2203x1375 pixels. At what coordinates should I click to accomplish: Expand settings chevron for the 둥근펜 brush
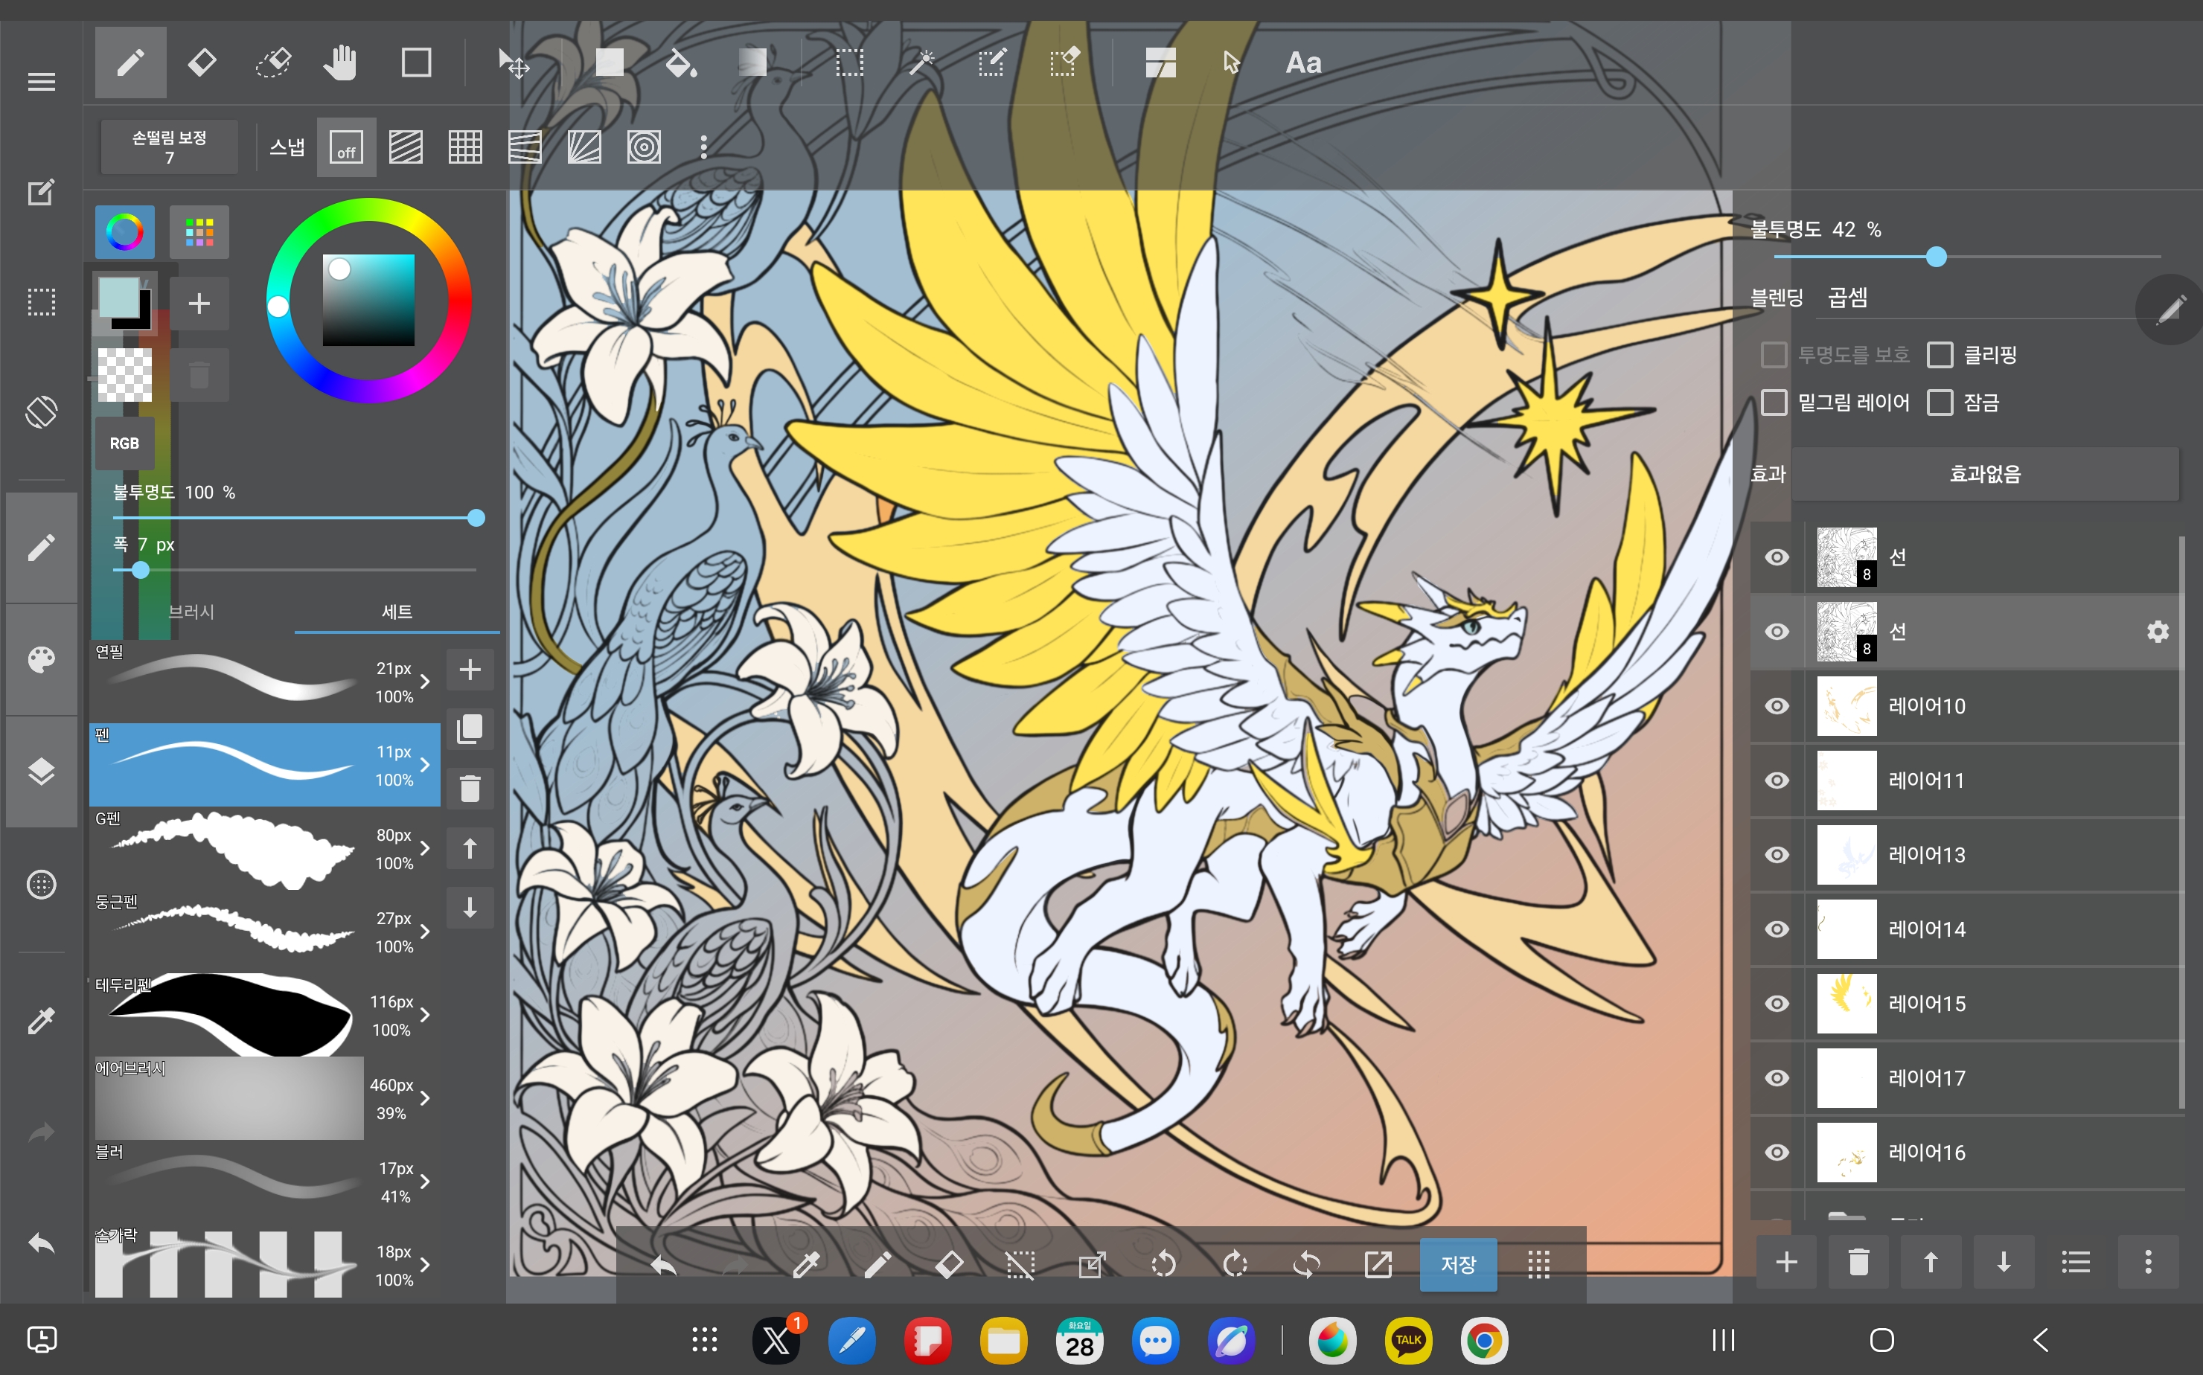pos(425,932)
